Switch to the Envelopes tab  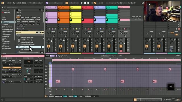click(x=113, y=56)
